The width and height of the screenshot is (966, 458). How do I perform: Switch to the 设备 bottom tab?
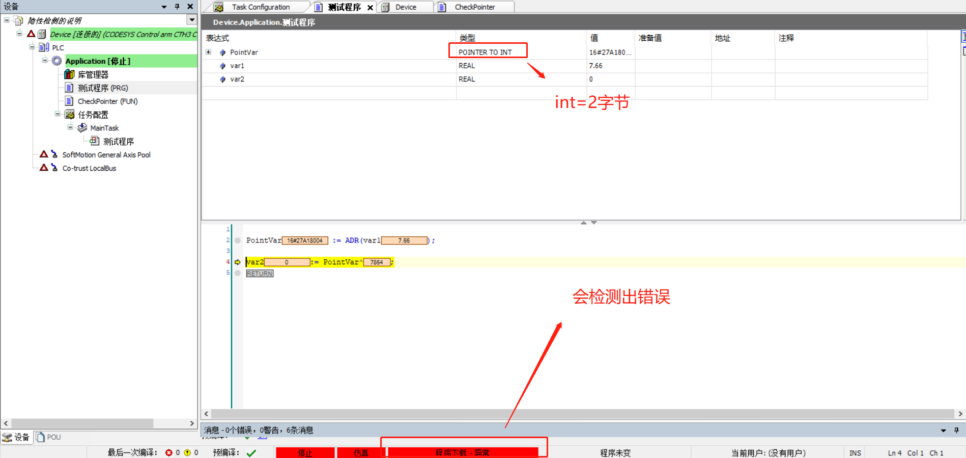point(16,437)
